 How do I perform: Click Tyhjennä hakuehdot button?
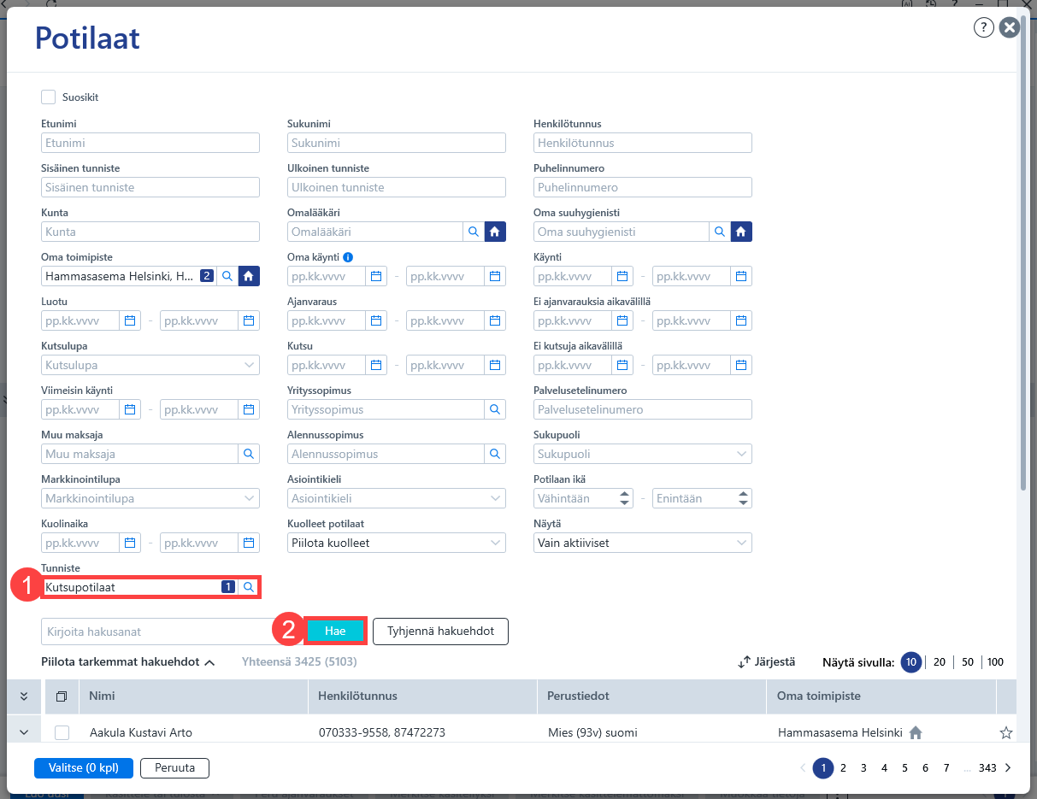pyautogui.click(x=440, y=631)
